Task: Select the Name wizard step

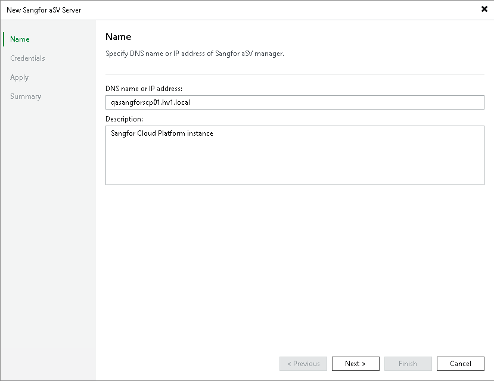Action: point(20,39)
